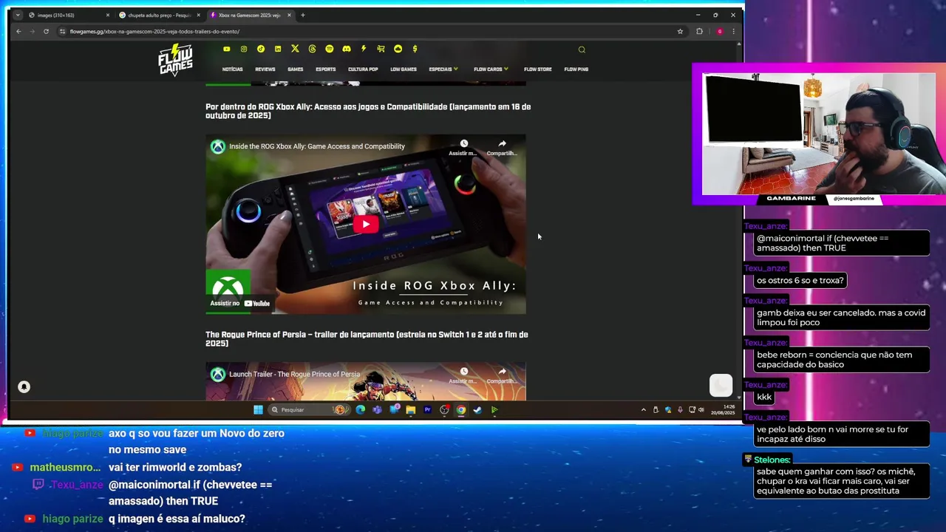Open File Explorer from the taskbar
Viewport: 946px width, 532px height.
pos(410,409)
